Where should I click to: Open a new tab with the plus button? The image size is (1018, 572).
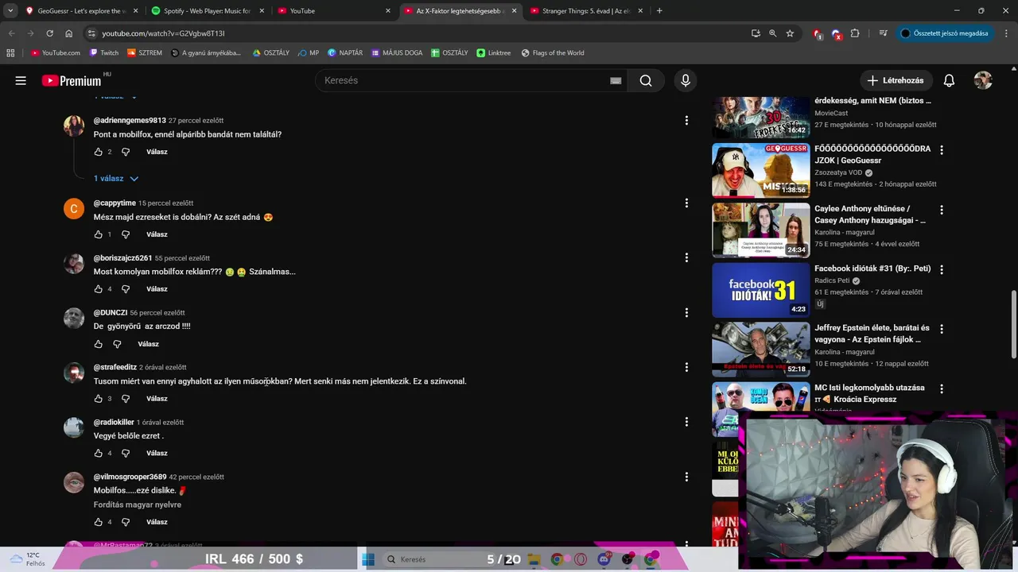click(659, 11)
